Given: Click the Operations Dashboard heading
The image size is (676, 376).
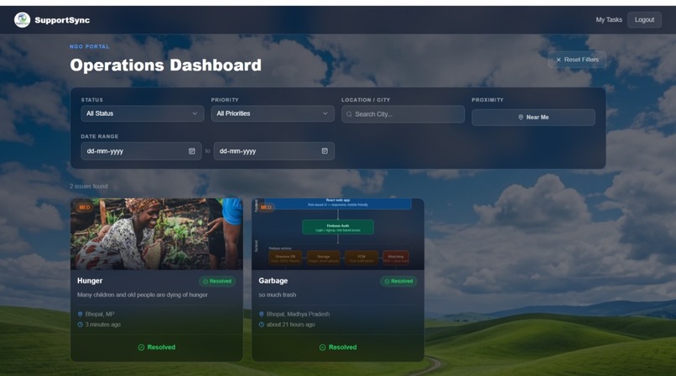Looking at the screenshot, I should tap(165, 65).
